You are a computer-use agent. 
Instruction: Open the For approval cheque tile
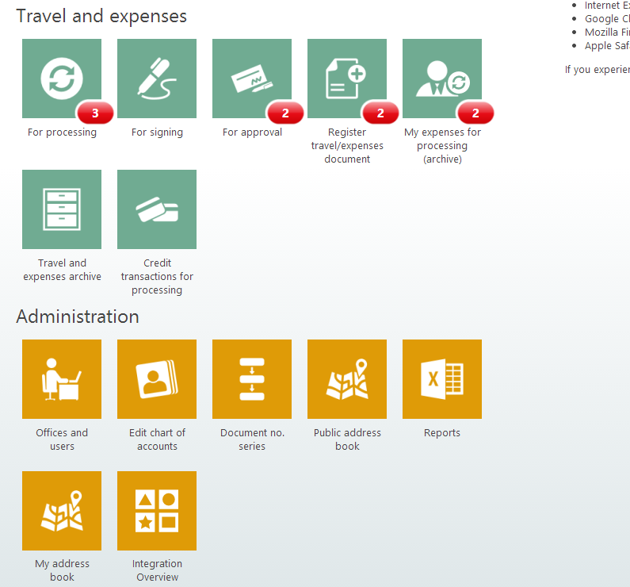tap(252, 79)
